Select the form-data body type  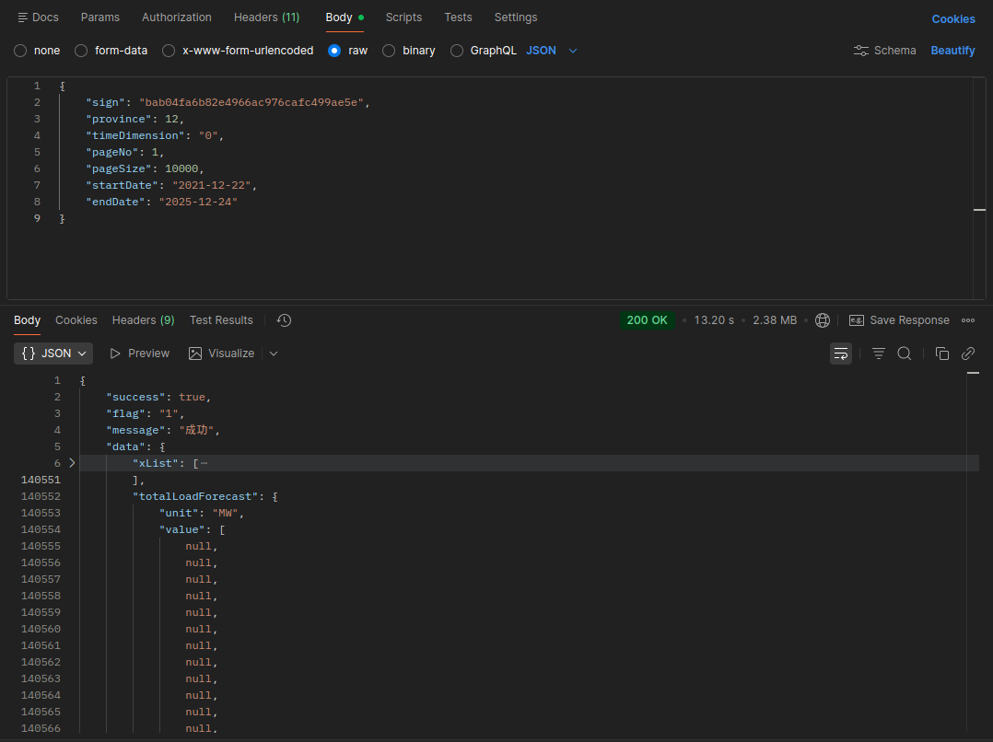click(x=81, y=51)
